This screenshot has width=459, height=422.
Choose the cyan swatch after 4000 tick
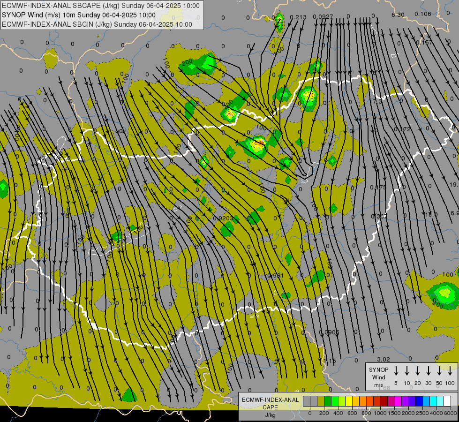click(x=441, y=401)
